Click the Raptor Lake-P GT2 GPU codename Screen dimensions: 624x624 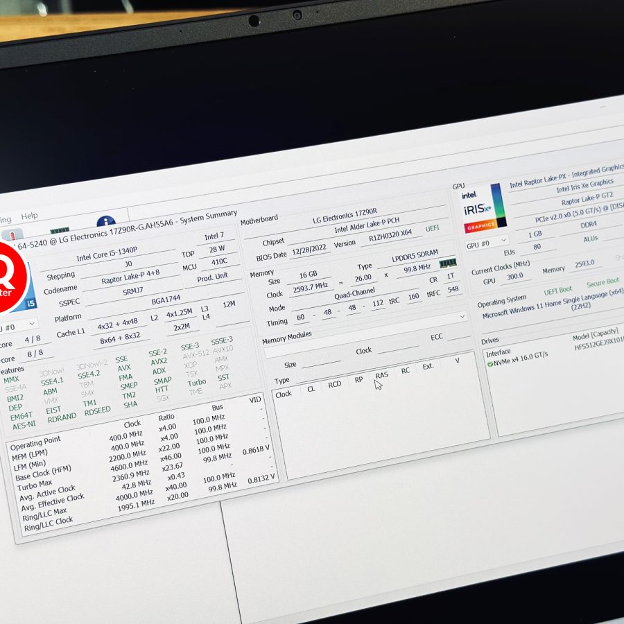587,199
